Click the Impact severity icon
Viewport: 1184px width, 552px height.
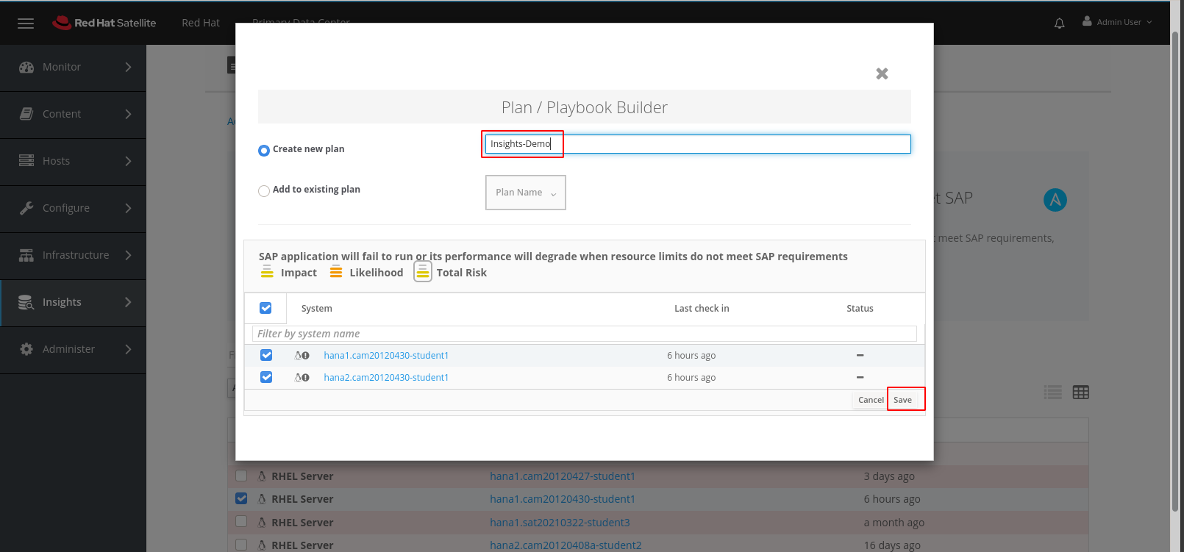[267, 272]
